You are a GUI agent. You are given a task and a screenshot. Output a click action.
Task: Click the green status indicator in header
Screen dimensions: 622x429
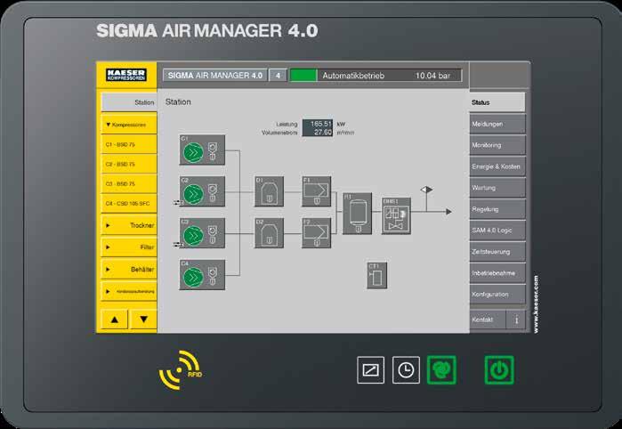[303, 76]
